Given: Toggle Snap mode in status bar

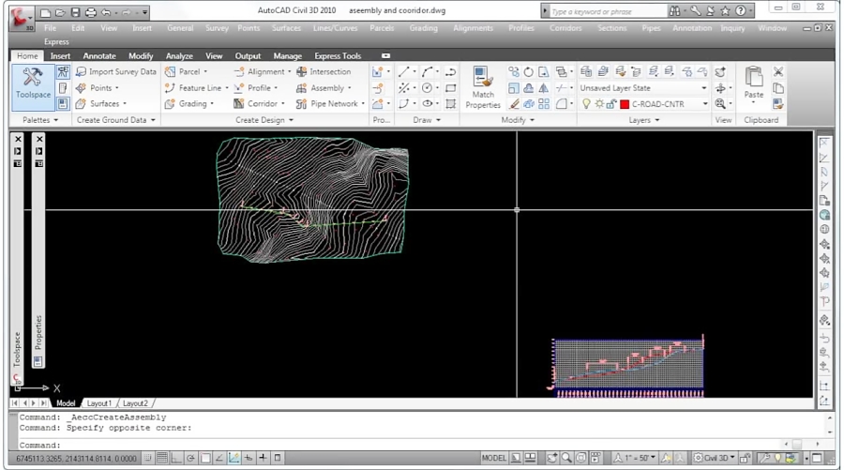Looking at the screenshot, I should tap(148, 458).
